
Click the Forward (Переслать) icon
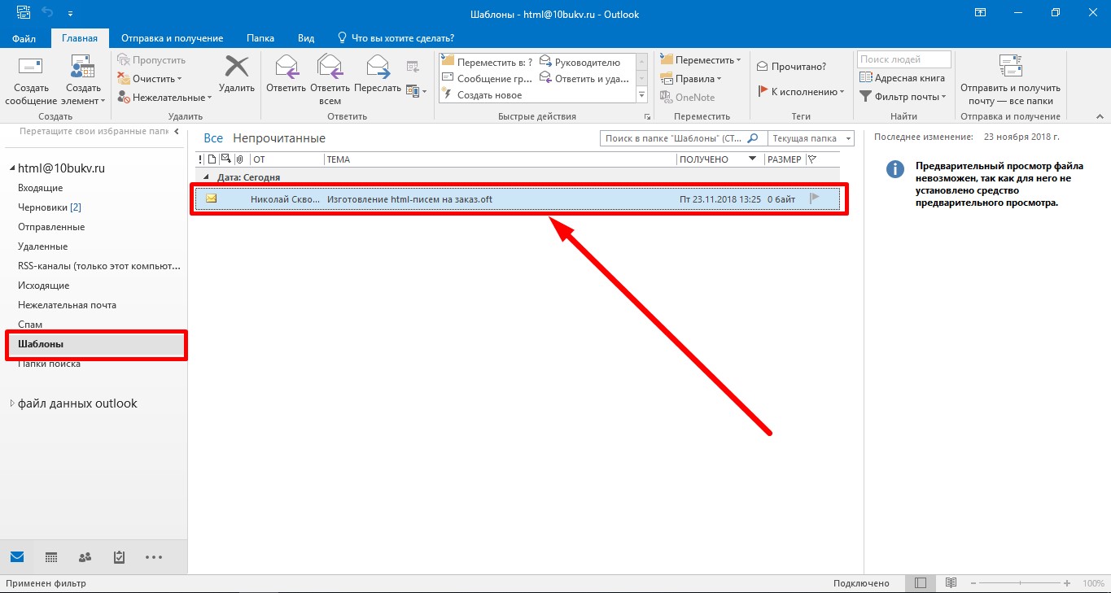pyautogui.click(x=378, y=75)
